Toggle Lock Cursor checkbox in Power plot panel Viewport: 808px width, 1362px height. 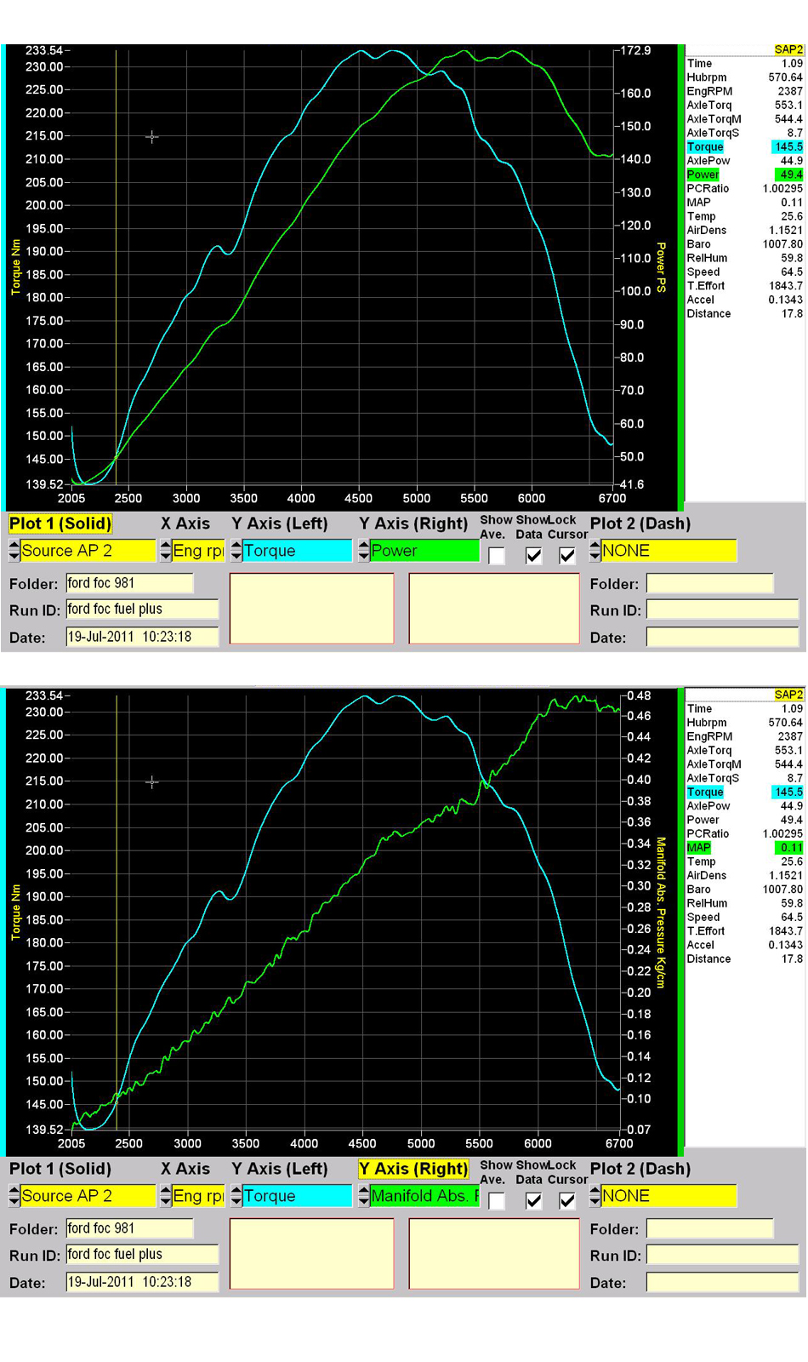click(566, 556)
